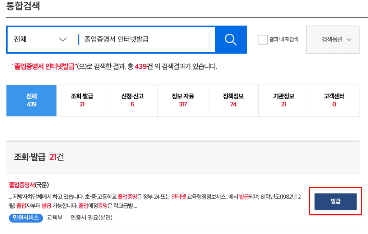Viewport: 368px width, 234px height.
Task: Open the 전체 category dropdown
Action: (40, 39)
